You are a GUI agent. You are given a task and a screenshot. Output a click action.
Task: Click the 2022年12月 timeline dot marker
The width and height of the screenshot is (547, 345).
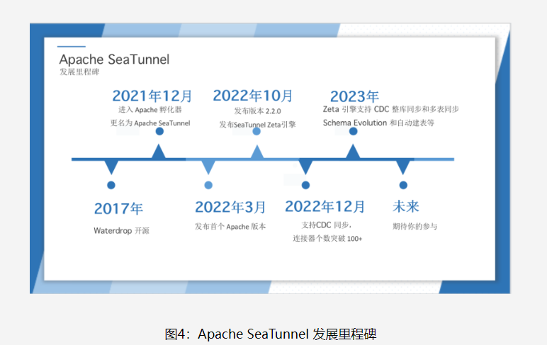(x=305, y=185)
